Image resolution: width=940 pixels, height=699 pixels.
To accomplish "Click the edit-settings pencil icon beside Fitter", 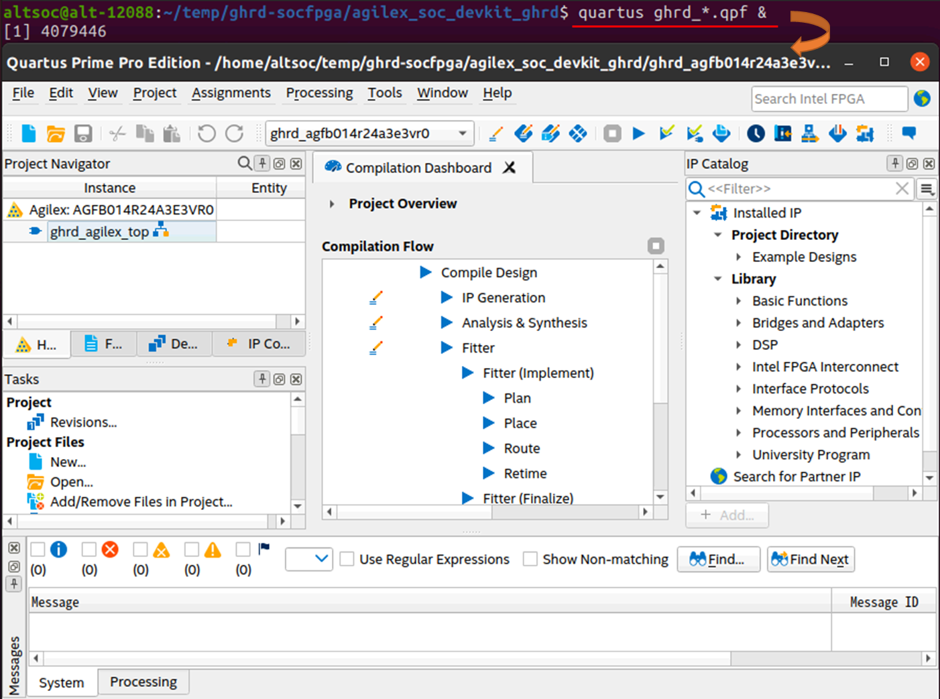I will 376,348.
